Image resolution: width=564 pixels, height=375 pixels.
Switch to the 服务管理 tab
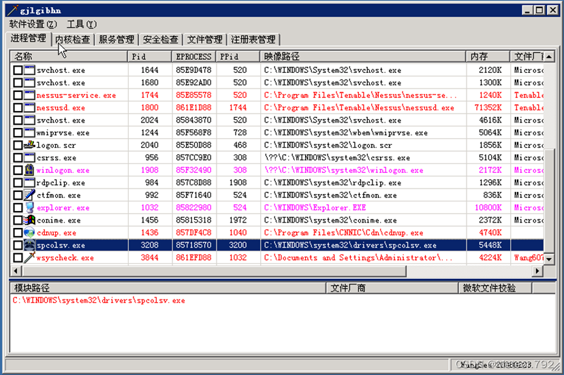[x=116, y=39]
